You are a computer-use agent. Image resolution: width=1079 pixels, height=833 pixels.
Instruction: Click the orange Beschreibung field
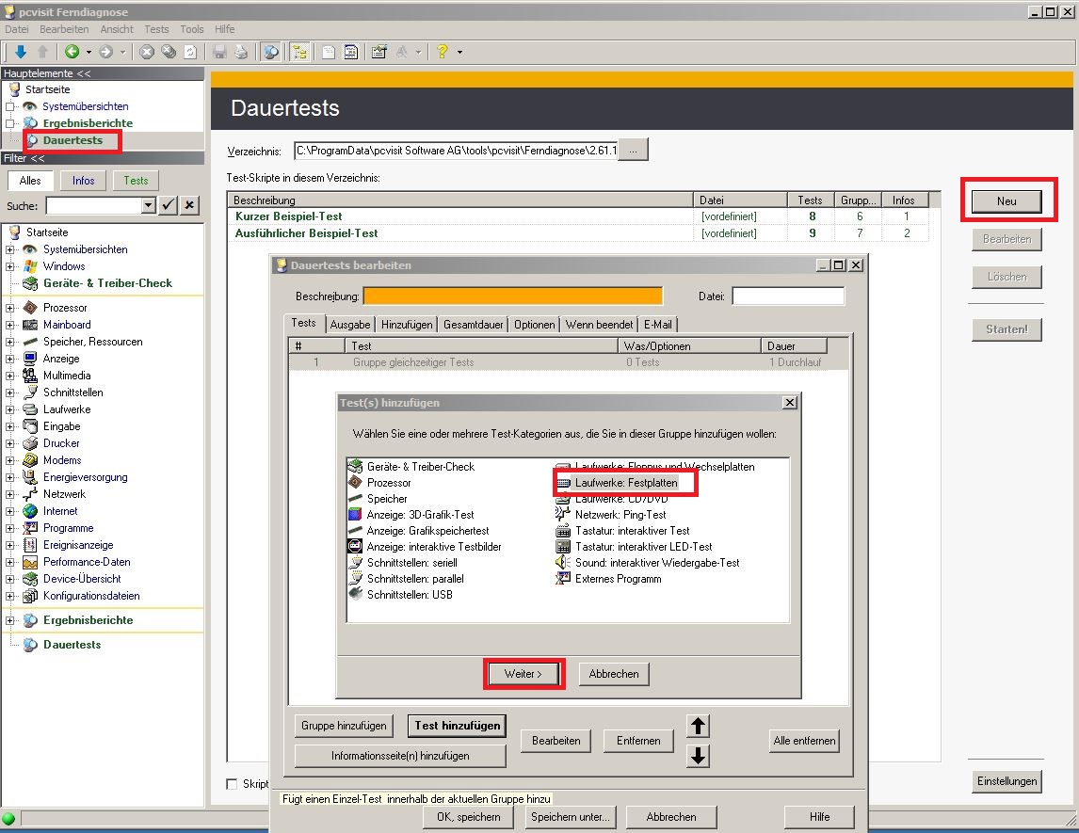512,296
